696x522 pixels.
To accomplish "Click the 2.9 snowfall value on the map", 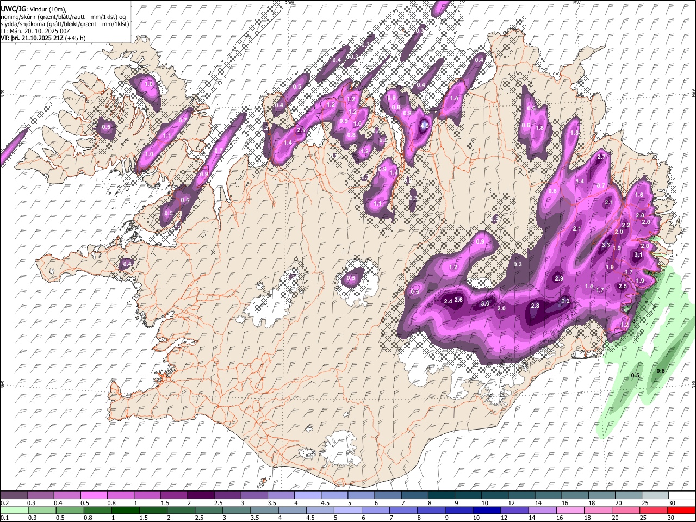I will 558,278.
